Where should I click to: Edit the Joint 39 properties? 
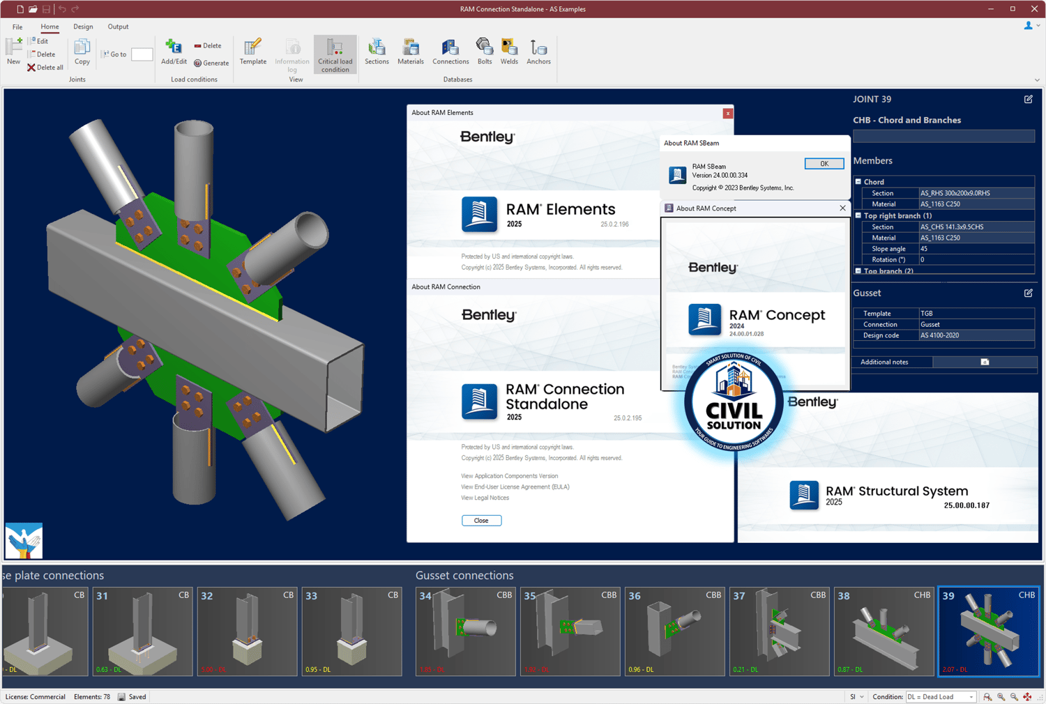pyautogui.click(x=1029, y=100)
